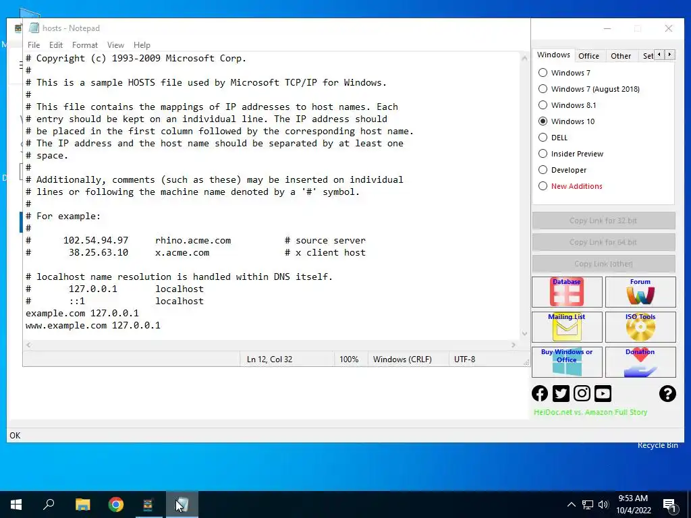Activate Notepad taskbar button
Viewport: 691px width, 518px height.
click(x=182, y=505)
